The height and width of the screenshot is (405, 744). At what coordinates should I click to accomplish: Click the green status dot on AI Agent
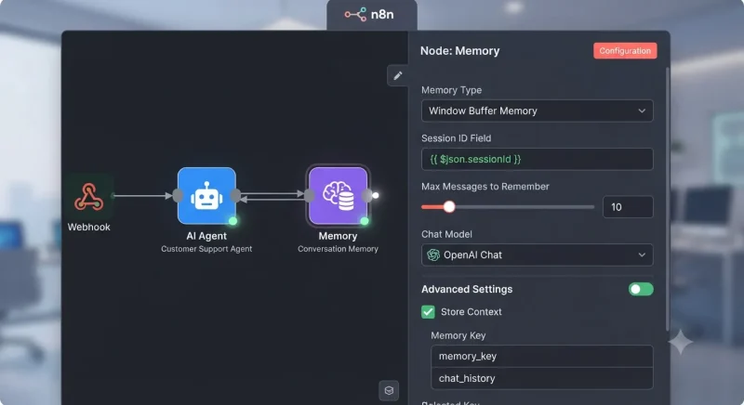pyautogui.click(x=232, y=221)
